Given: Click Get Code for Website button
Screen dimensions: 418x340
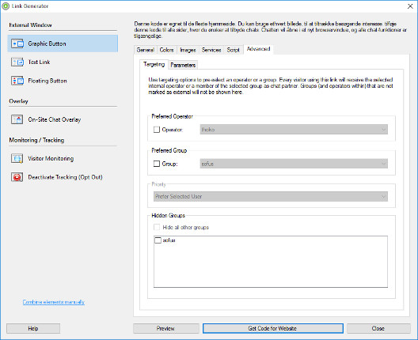Looking at the screenshot, I should click(x=272, y=328).
